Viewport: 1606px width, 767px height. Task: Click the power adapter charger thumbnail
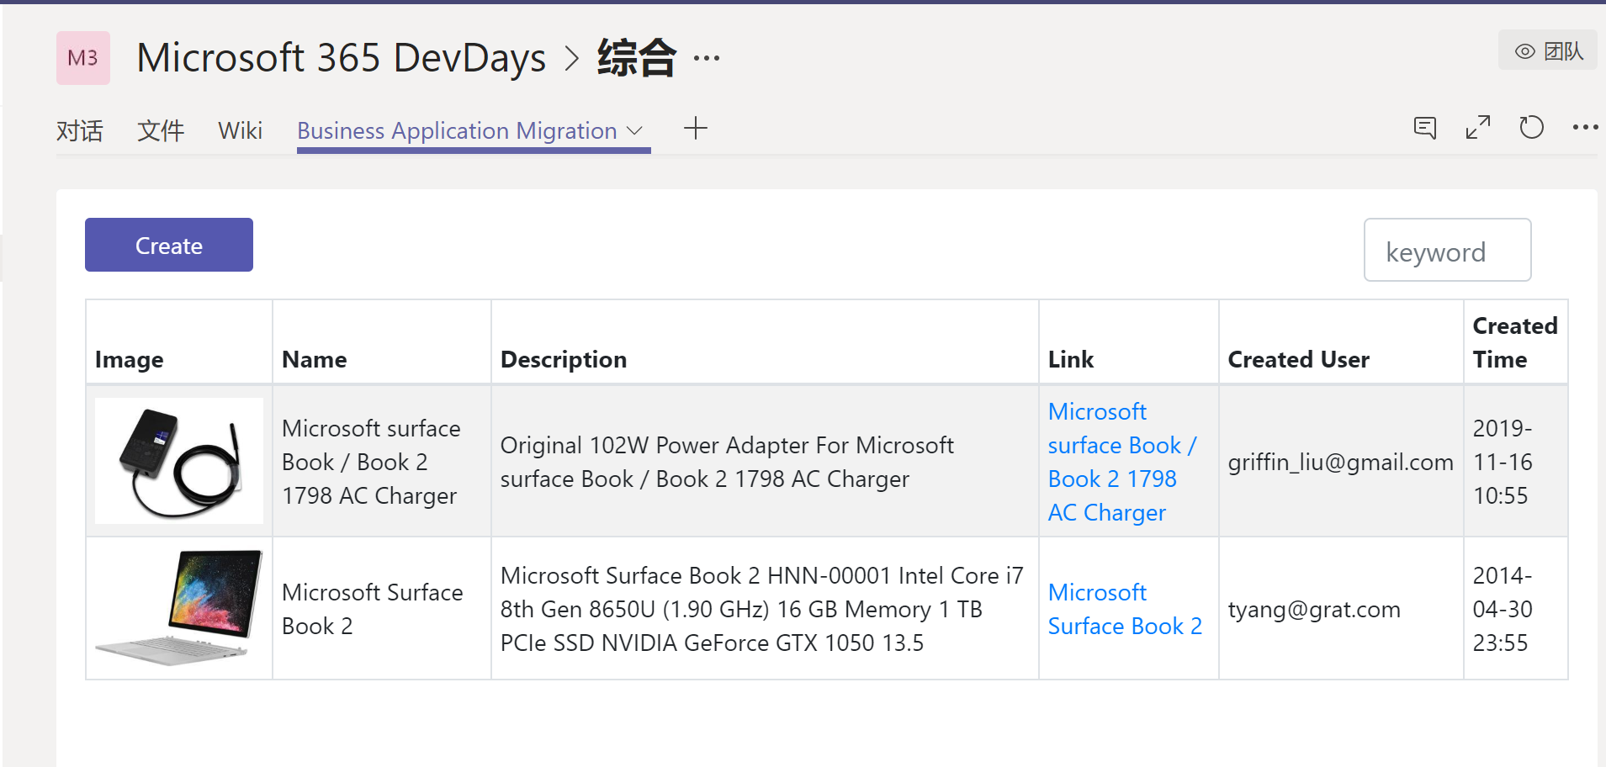pyautogui.click(x=179, y=461)
